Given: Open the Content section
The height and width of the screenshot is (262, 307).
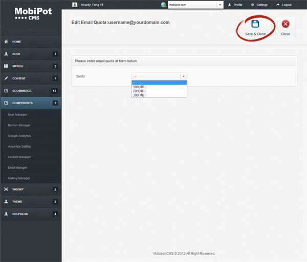Looking at the screenshot, I should coord(31,78).
